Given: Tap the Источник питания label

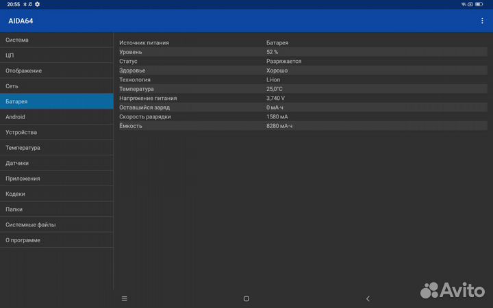Looking at the screenshot, I should tap(144, 42).
